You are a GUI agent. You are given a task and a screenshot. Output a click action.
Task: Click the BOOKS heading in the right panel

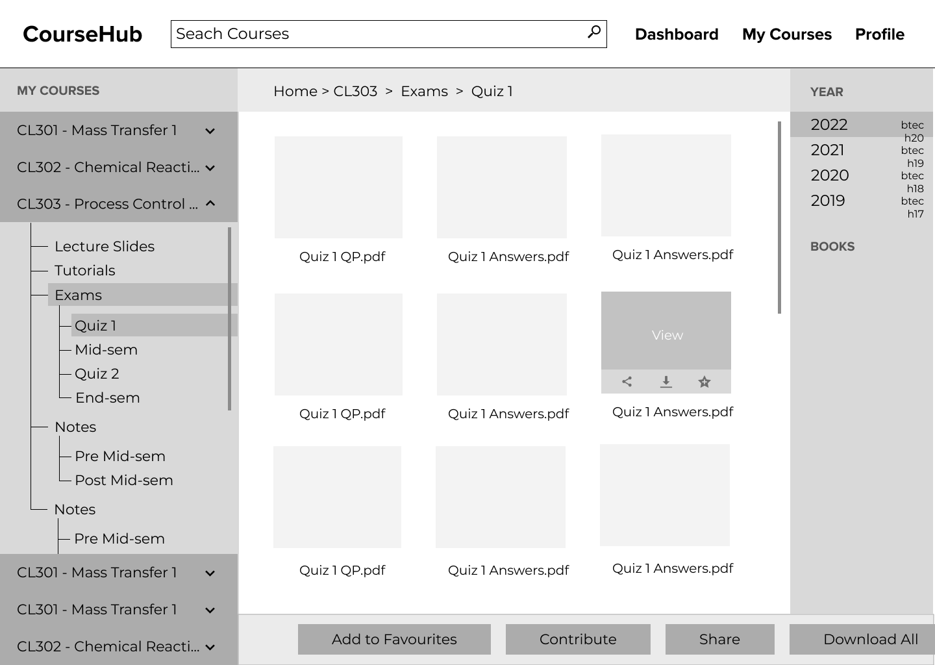pyautogui.click(x=832, y=247)
